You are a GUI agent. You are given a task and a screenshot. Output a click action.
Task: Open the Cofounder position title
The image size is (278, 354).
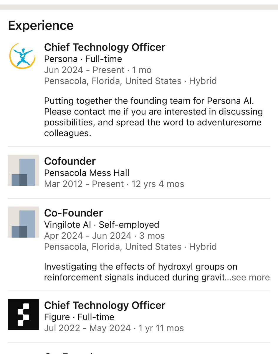coord(70,161)
